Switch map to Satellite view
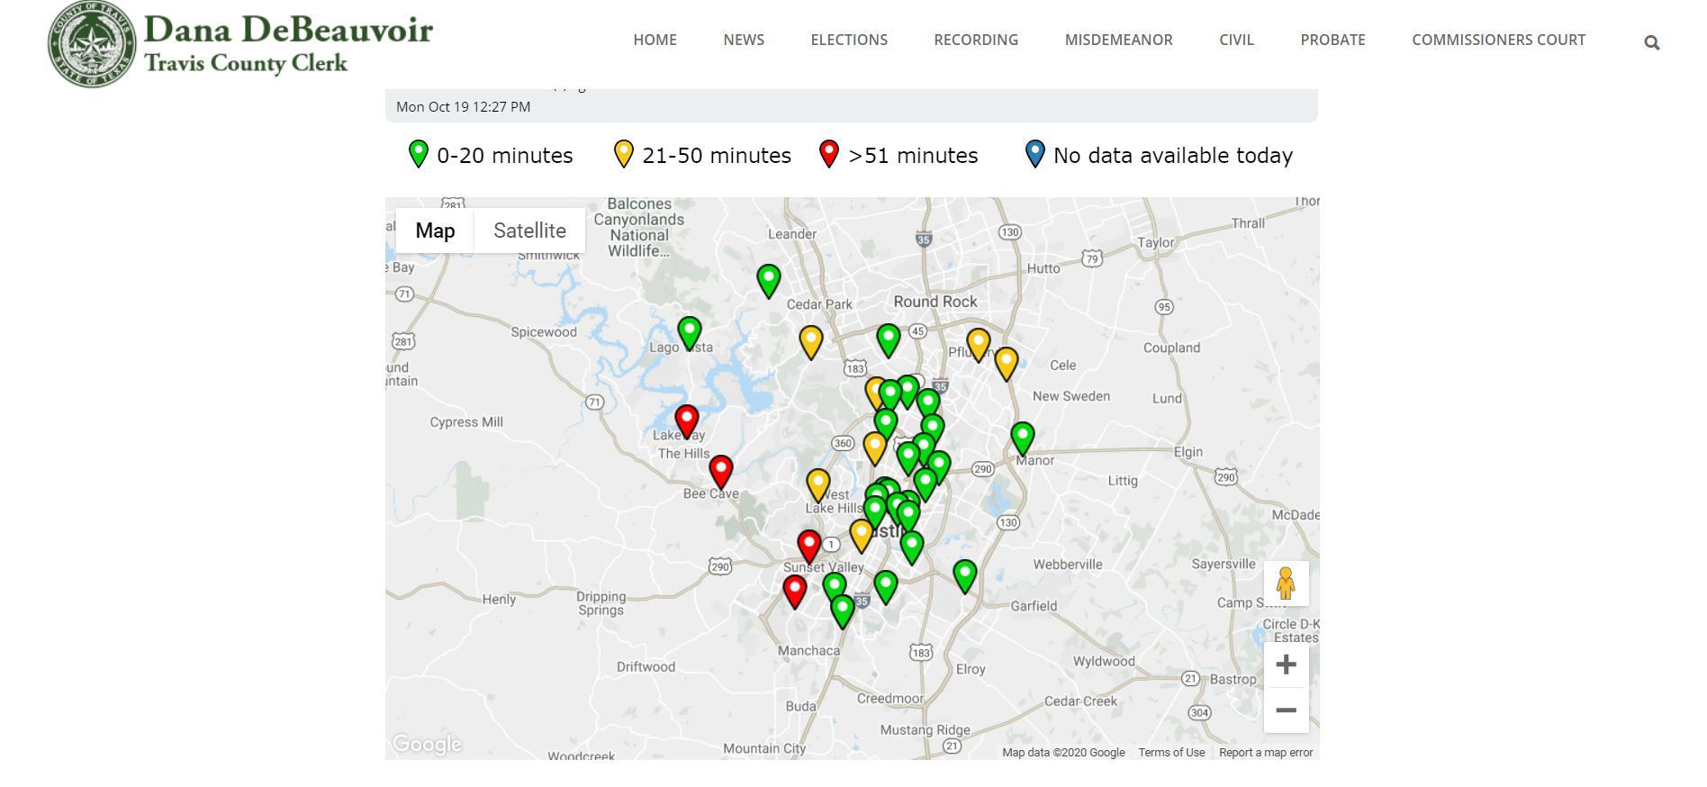The image size is (1707, 787). [x=529, y=231]
